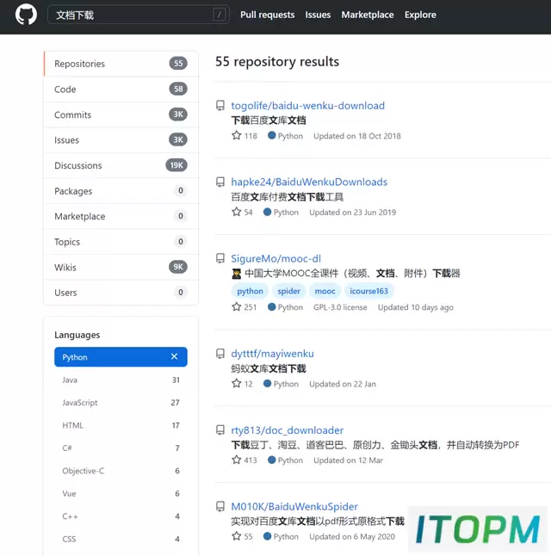551x556 pixels.
Task: Click repo icon beside rty813/doc_downloader
Action: click(x=220, y=430)
